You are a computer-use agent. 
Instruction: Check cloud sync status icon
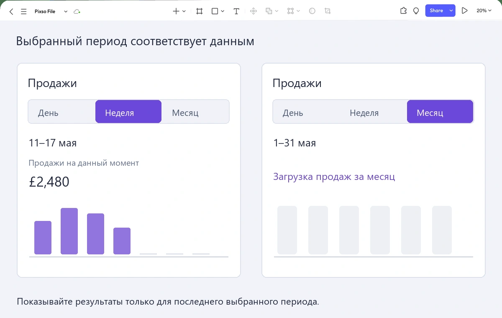tap(77, 11)
